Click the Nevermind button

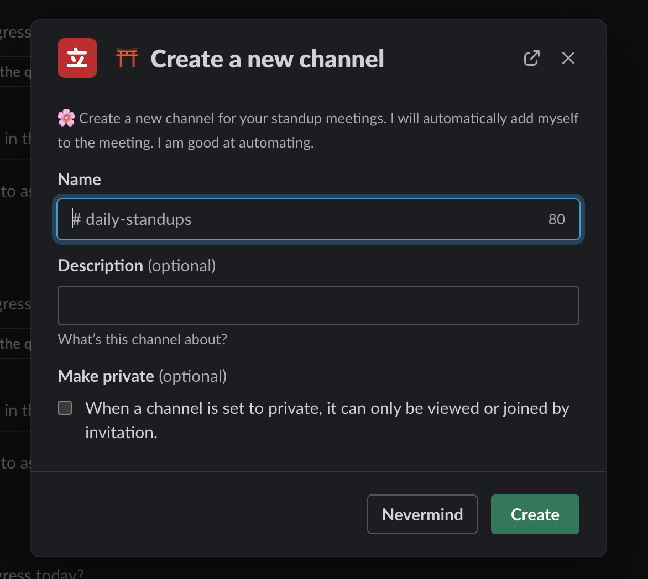click(422, 514)
